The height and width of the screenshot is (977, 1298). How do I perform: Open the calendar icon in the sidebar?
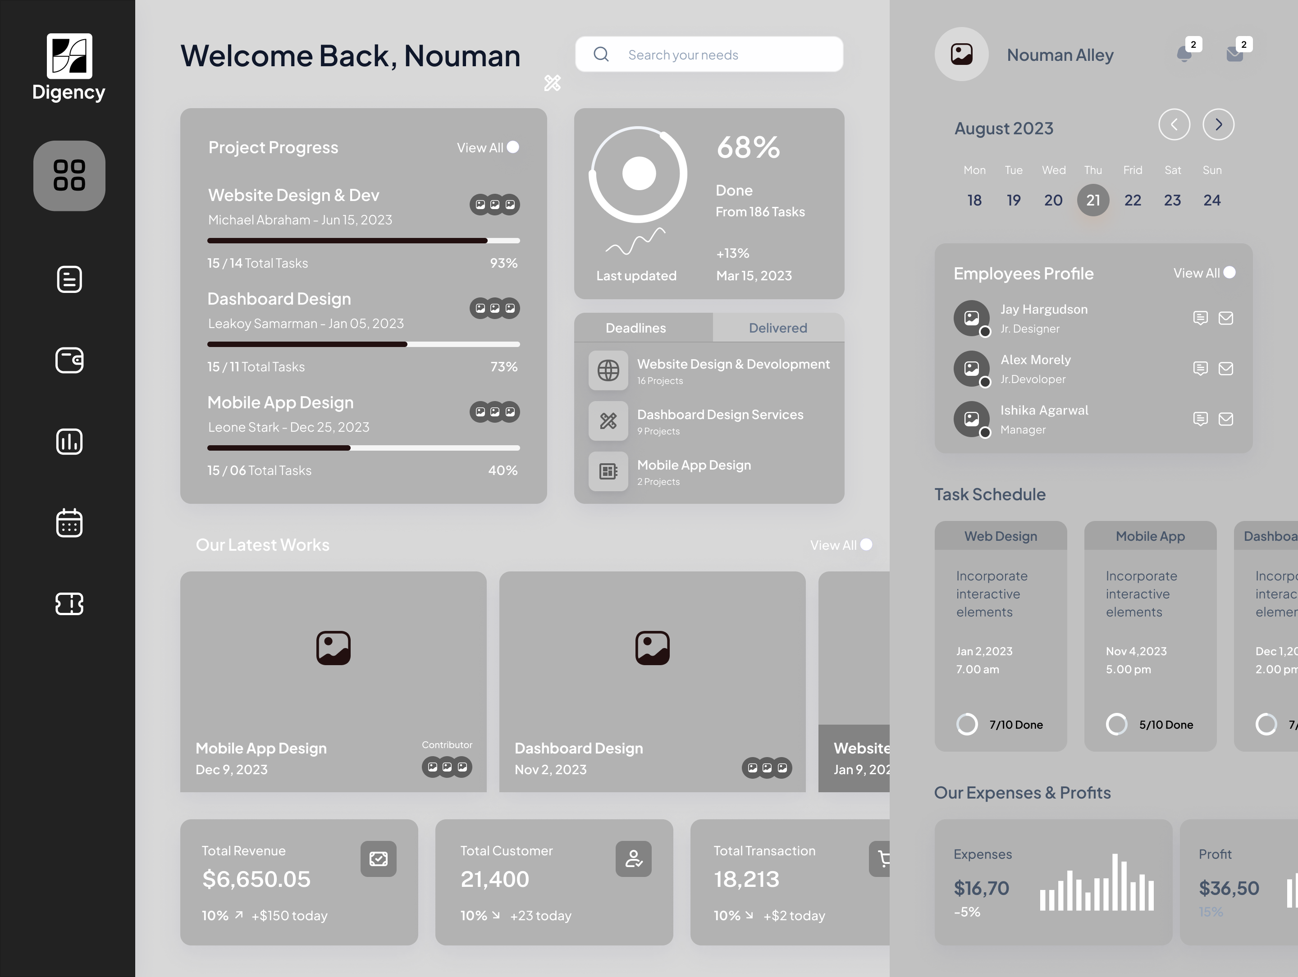tap(69, 523)
